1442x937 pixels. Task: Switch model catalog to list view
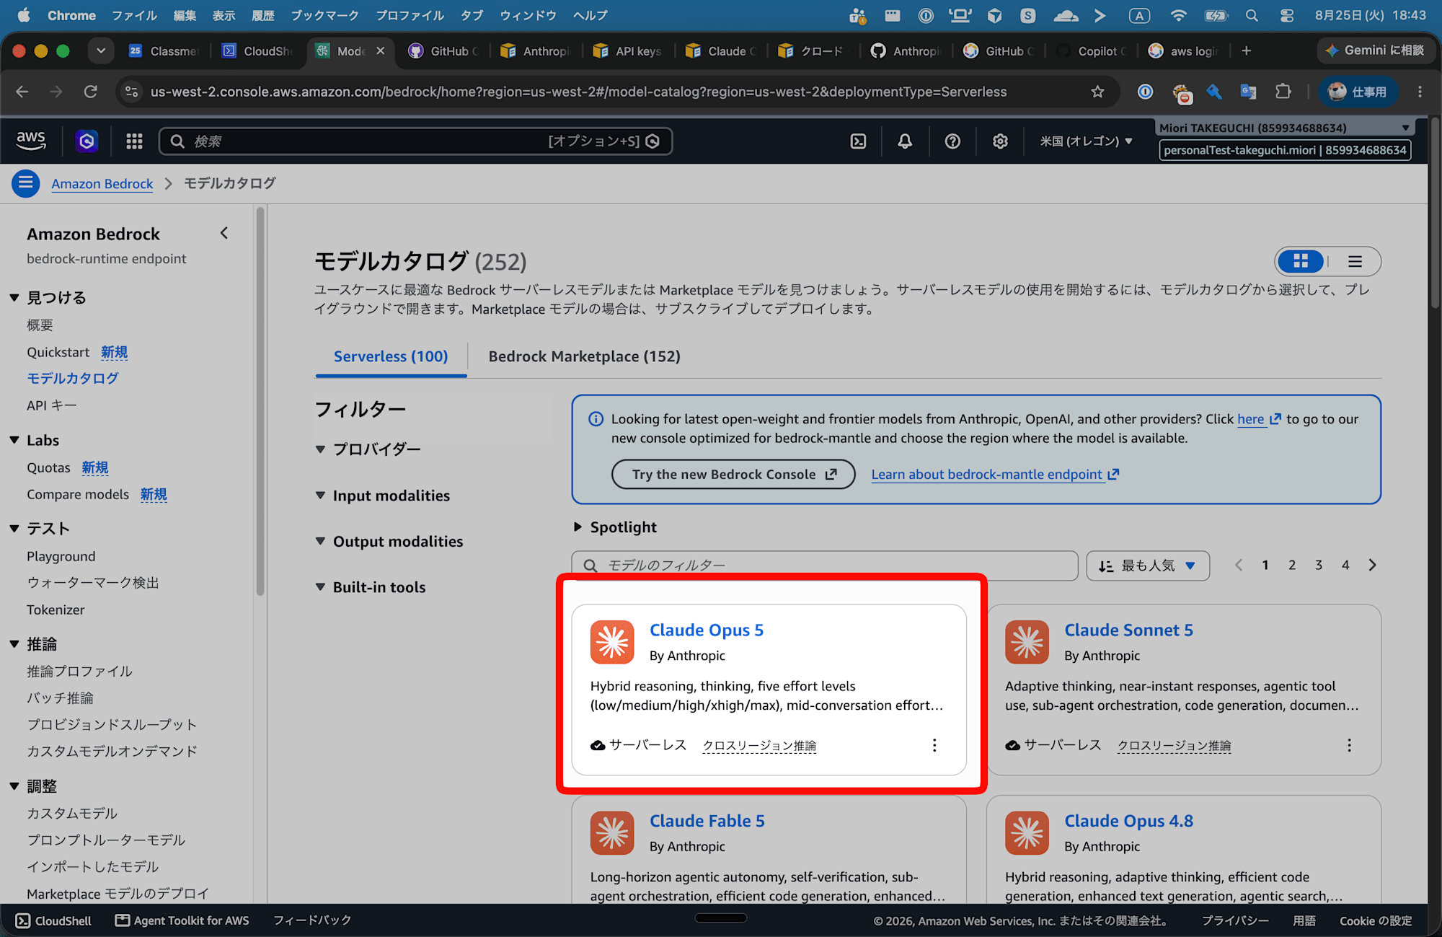pyautogui.click(x=1355, y=261)
